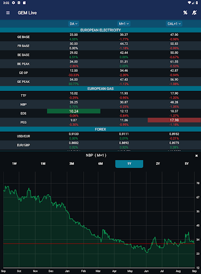The width and height of the screenshot is (201, 274).
Task: Select the PEG row label
Action: coord(24,123)
